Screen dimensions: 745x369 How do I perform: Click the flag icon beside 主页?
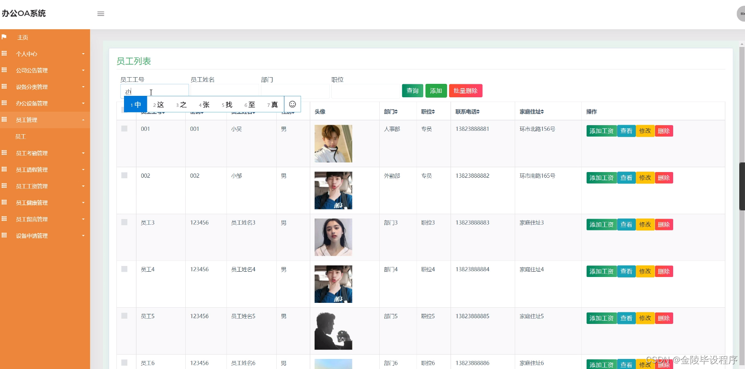tap(5, 37)
